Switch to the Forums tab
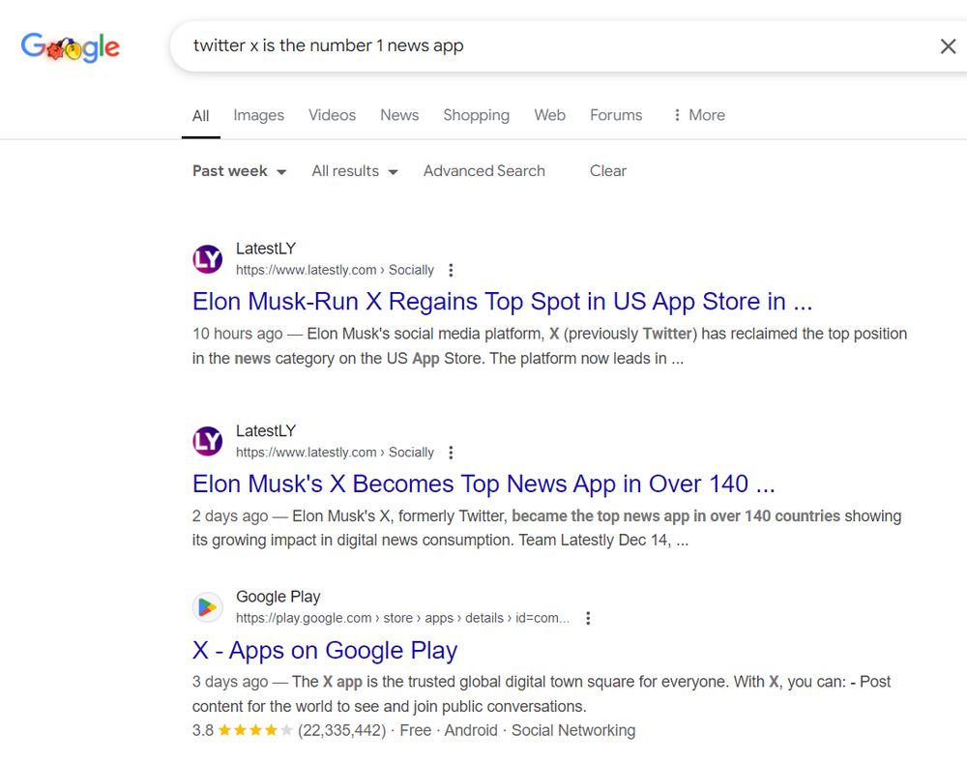This screenshot has height=763, width=967. (x=616, y=115)
